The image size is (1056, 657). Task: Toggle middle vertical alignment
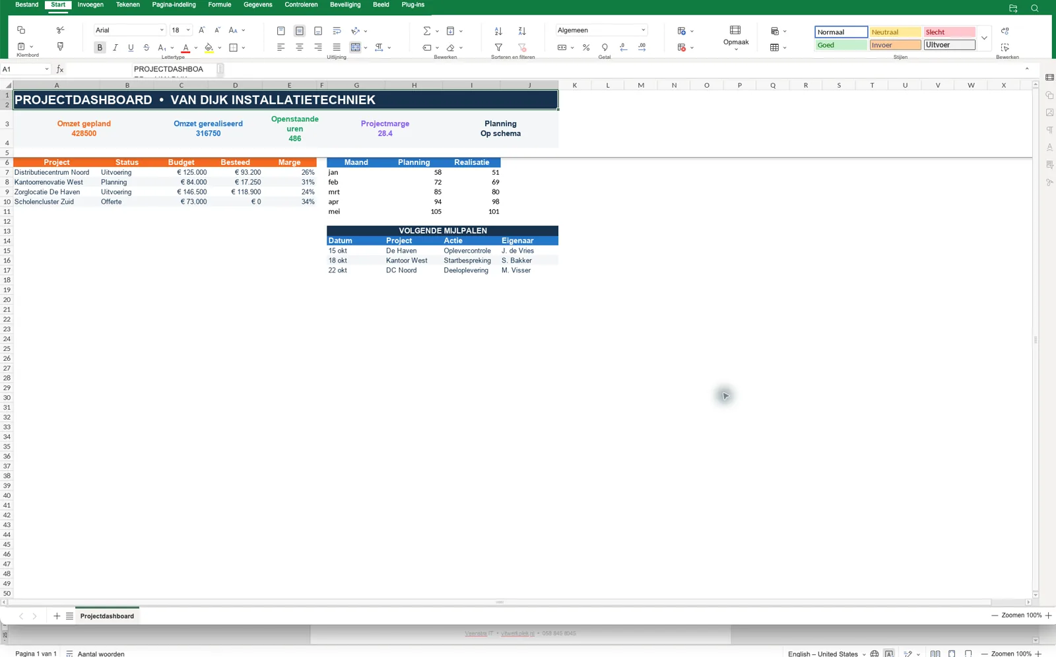pos(300,31)
